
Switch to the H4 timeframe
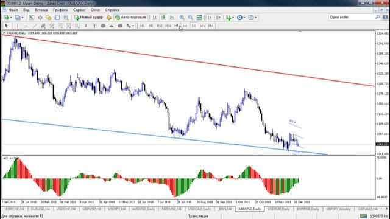tap(185, 26)
